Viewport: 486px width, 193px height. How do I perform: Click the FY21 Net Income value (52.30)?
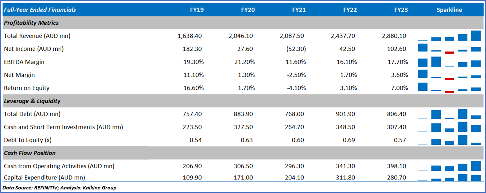click(x=296, y=49)
